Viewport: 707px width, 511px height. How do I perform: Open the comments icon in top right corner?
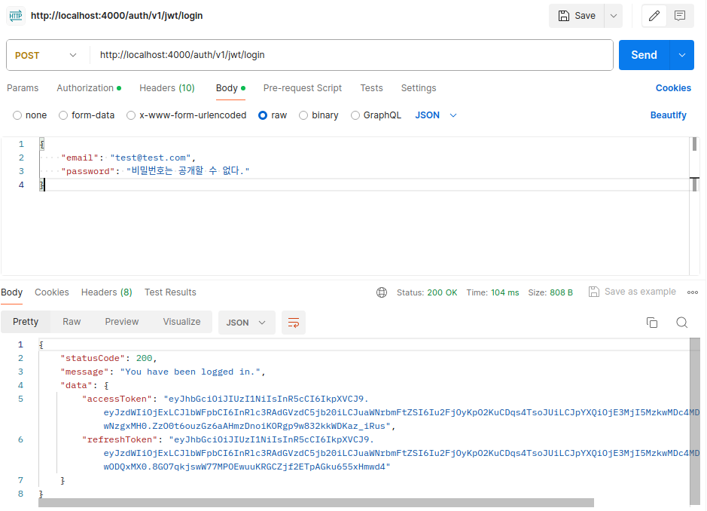click(x=680, y=15)
